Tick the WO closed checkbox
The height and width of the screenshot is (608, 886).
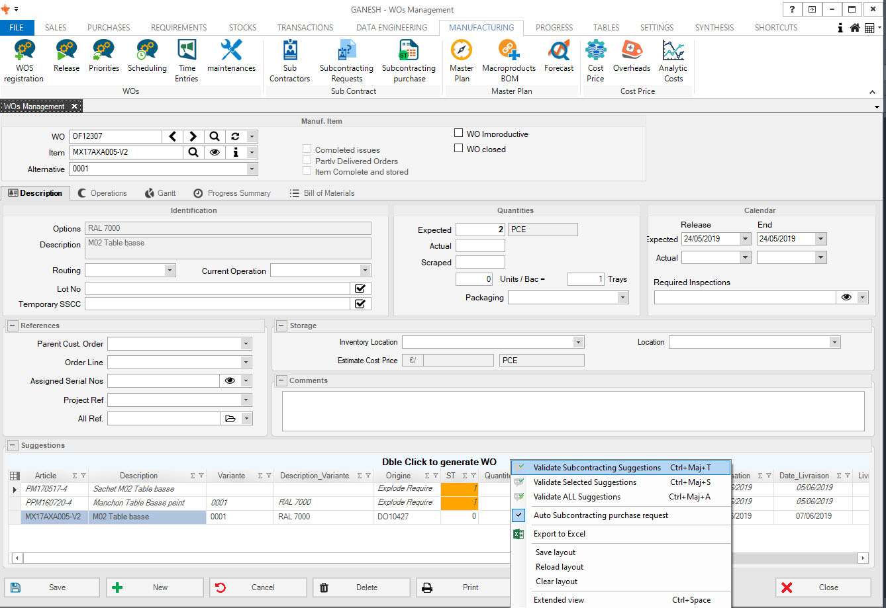pyautogui.click(x=458, y=148)
